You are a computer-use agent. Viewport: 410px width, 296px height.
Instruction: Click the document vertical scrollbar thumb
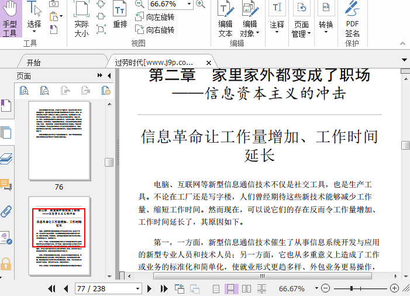click(405, 145)
